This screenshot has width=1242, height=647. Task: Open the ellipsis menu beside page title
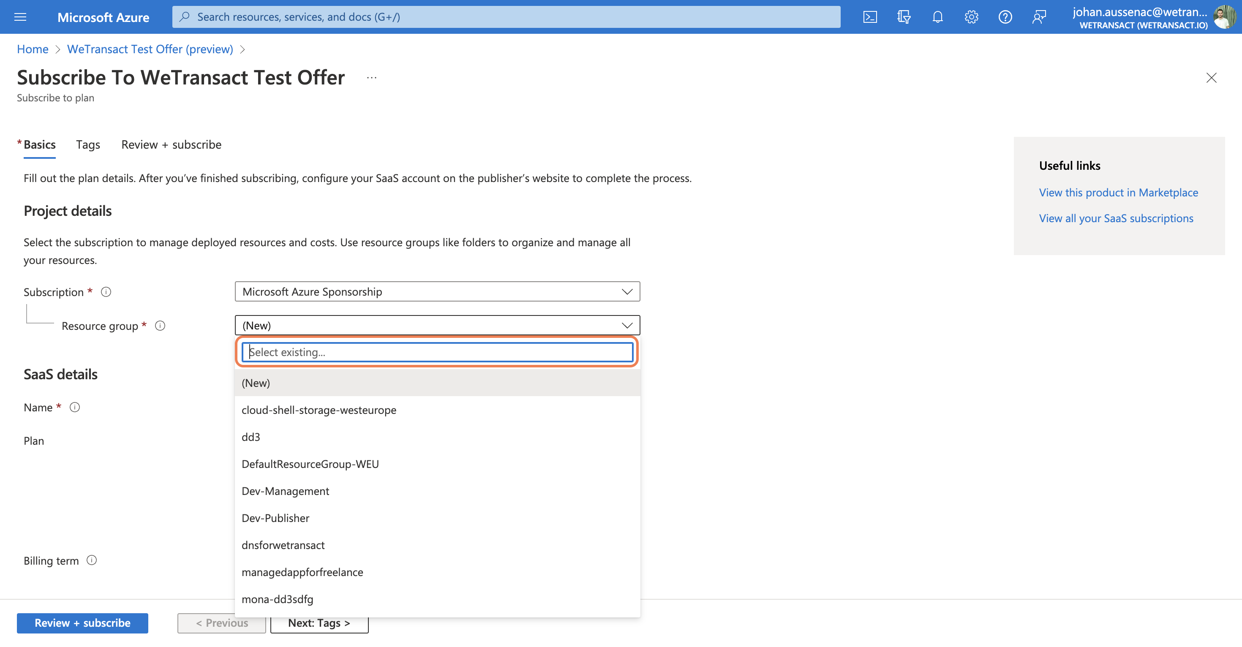click(x=371, y=78)
